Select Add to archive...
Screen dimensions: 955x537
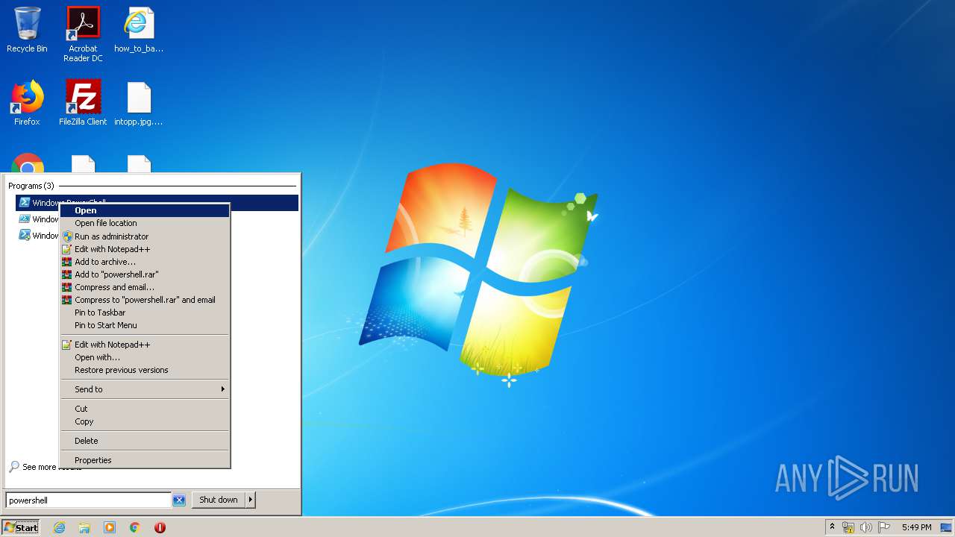(x=145, y=262)
